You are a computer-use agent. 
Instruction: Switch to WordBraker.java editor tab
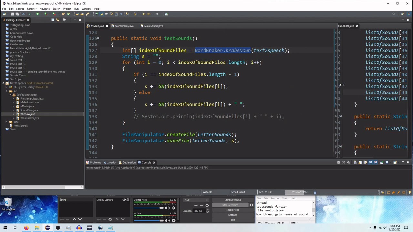124,26
